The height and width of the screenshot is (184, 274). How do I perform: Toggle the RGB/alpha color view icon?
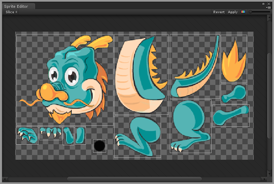pyautogui.click(x=243, y=12)
